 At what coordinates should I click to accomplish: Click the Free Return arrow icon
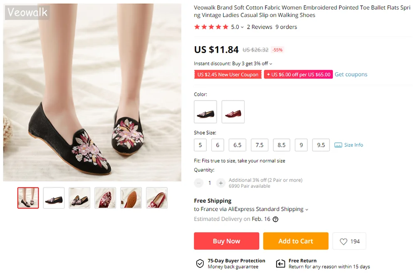click(280, 263)
